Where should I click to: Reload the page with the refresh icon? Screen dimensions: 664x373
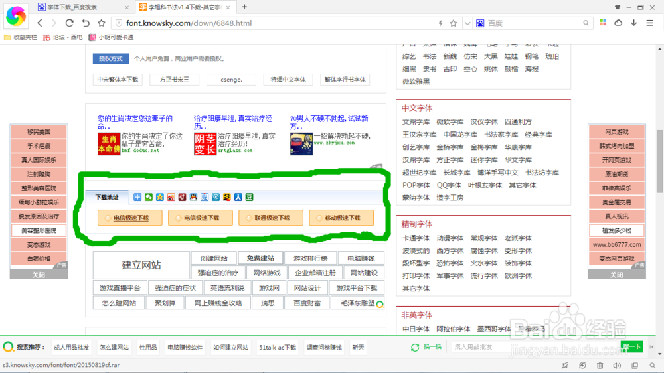point(70,23)
